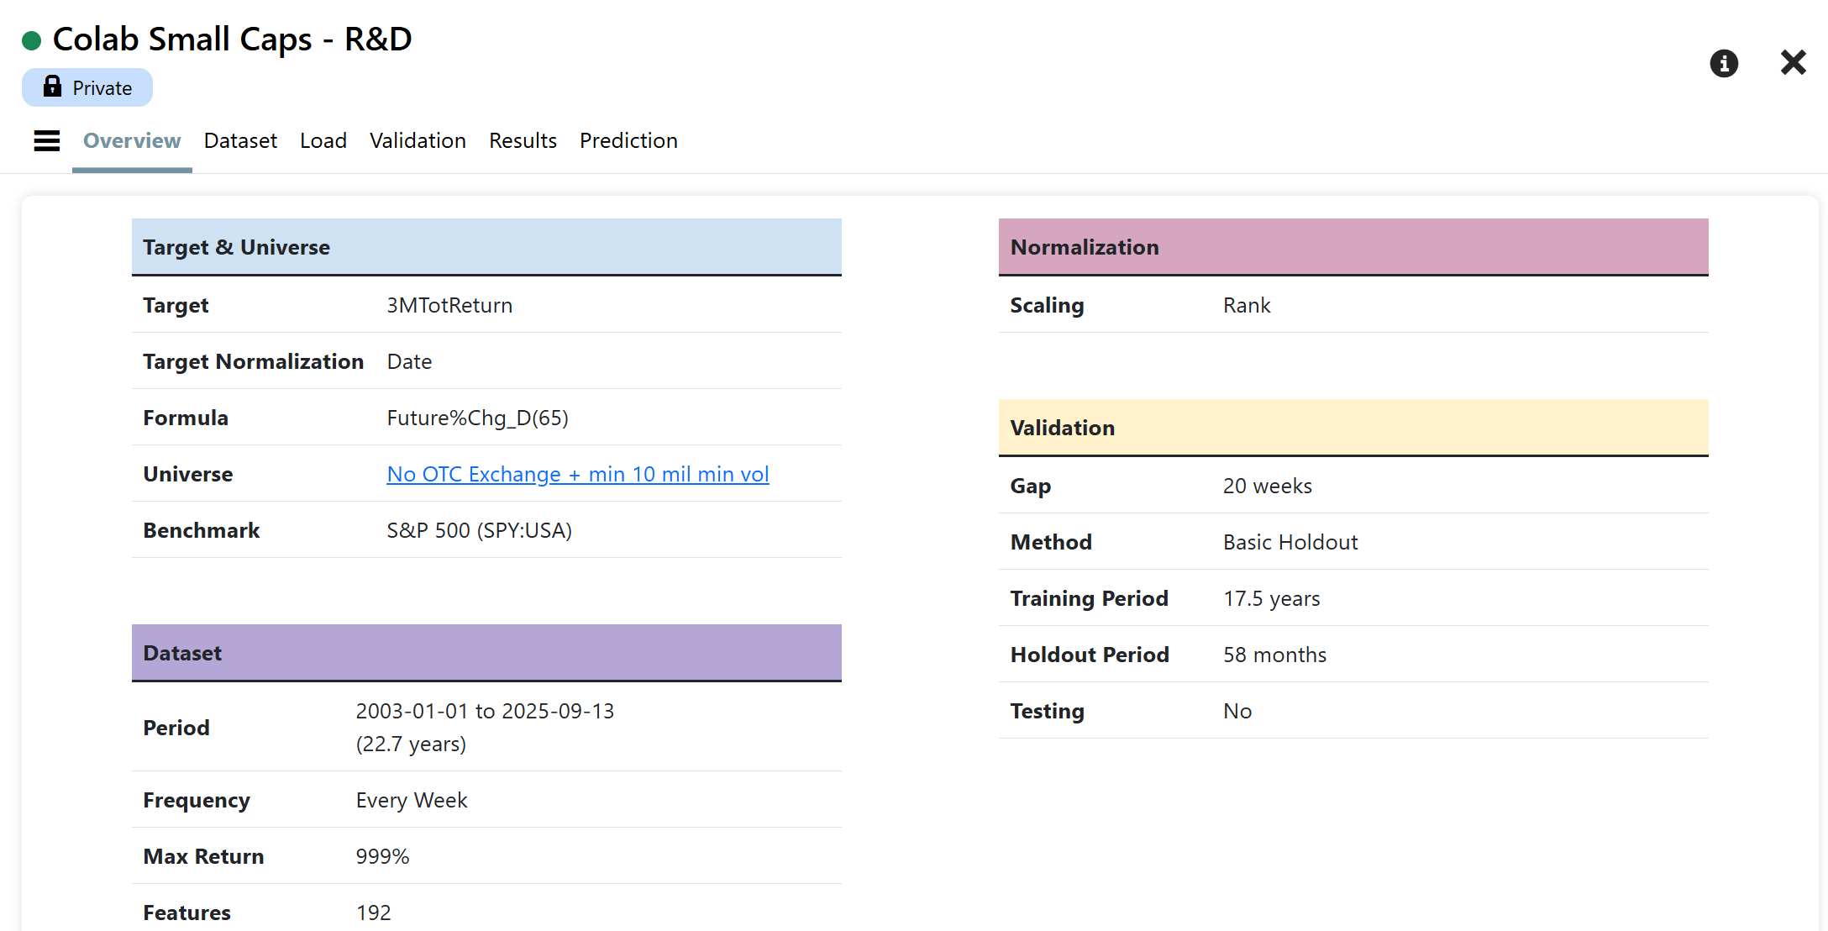The width and height of the screenshot is (1828, 931).
Task: Go to the Load tab
Action: coord(323,140)
